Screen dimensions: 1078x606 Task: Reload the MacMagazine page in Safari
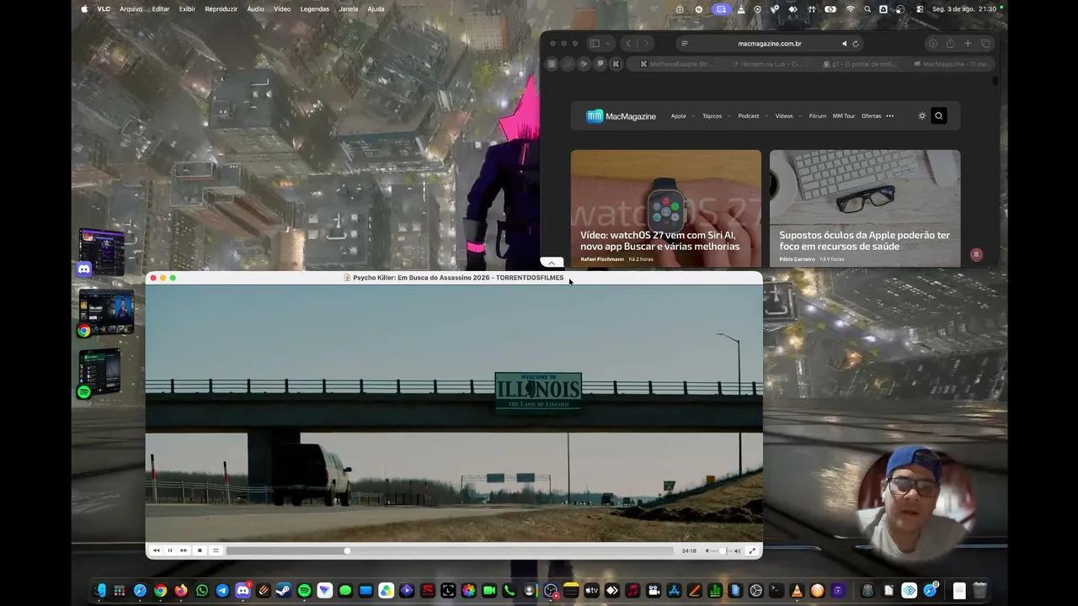(856, 44)
